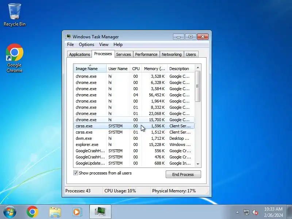The image size is (292, 219).
Task: Open the Help menu
Action: (x=118, y=45)
